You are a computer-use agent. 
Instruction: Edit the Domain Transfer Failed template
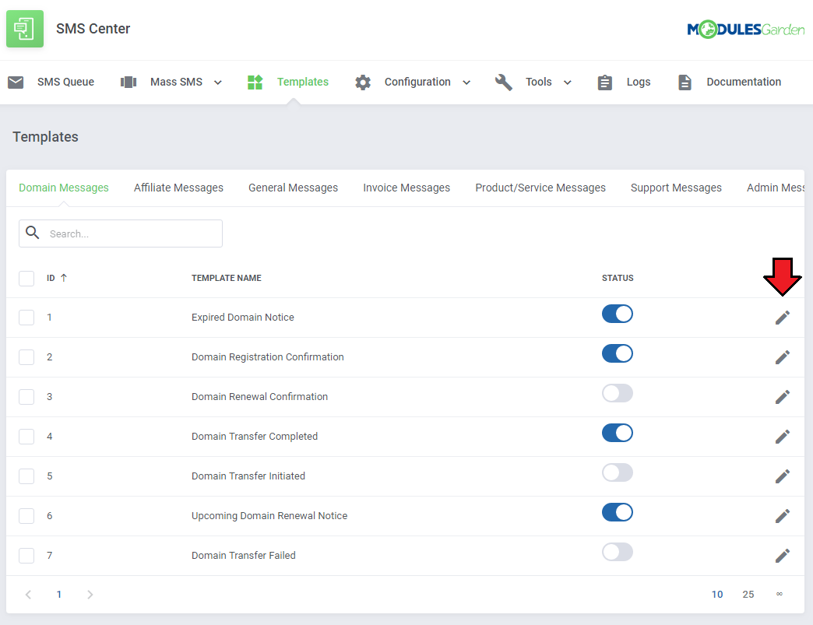pyautogui.click(x=783, y=556)
